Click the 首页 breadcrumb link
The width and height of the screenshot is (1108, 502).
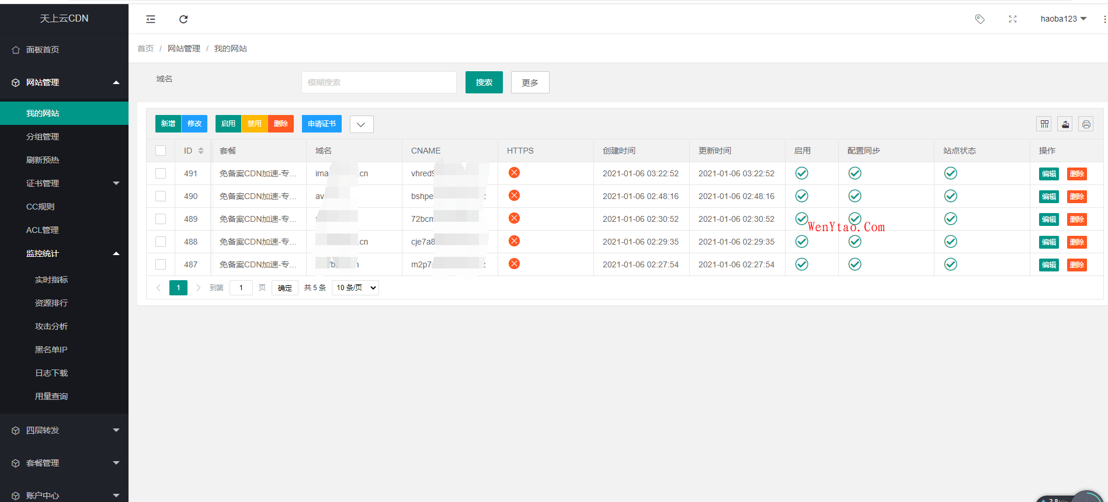(145, 48)
